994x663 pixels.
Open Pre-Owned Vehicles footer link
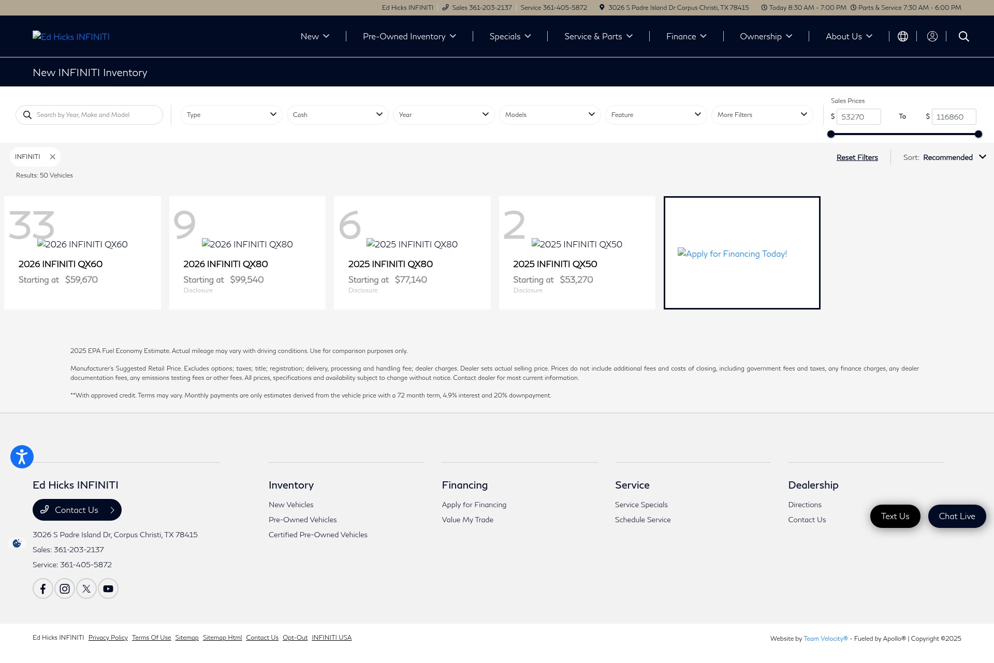click(303, 520)
